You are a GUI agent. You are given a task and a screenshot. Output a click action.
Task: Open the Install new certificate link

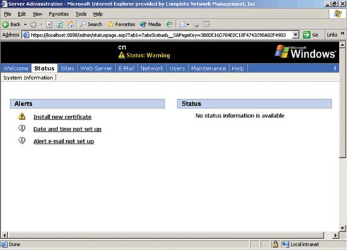point(62,117)
